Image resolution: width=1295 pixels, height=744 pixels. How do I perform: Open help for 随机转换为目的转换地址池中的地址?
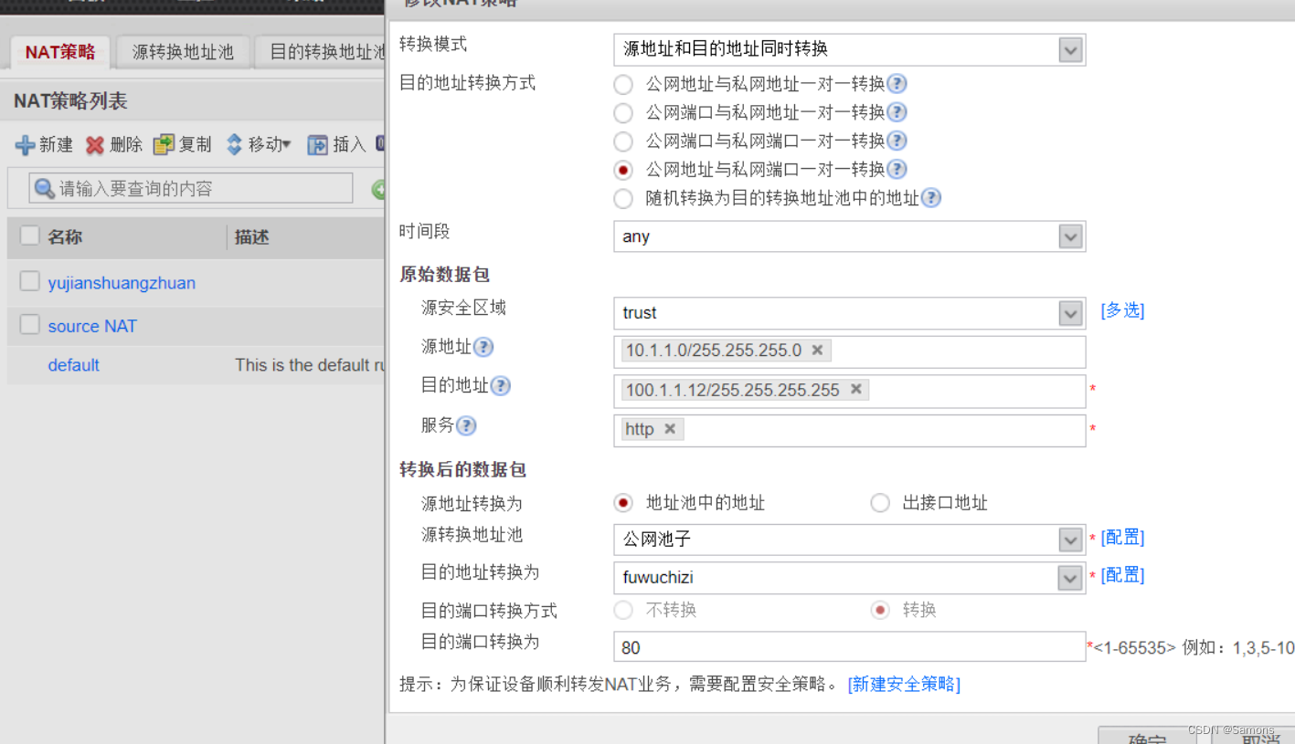pos(931,198)
